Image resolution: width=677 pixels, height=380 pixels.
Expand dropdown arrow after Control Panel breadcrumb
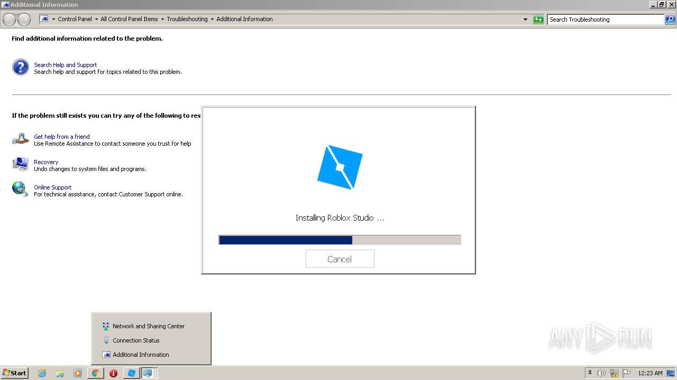click(96, 19)
